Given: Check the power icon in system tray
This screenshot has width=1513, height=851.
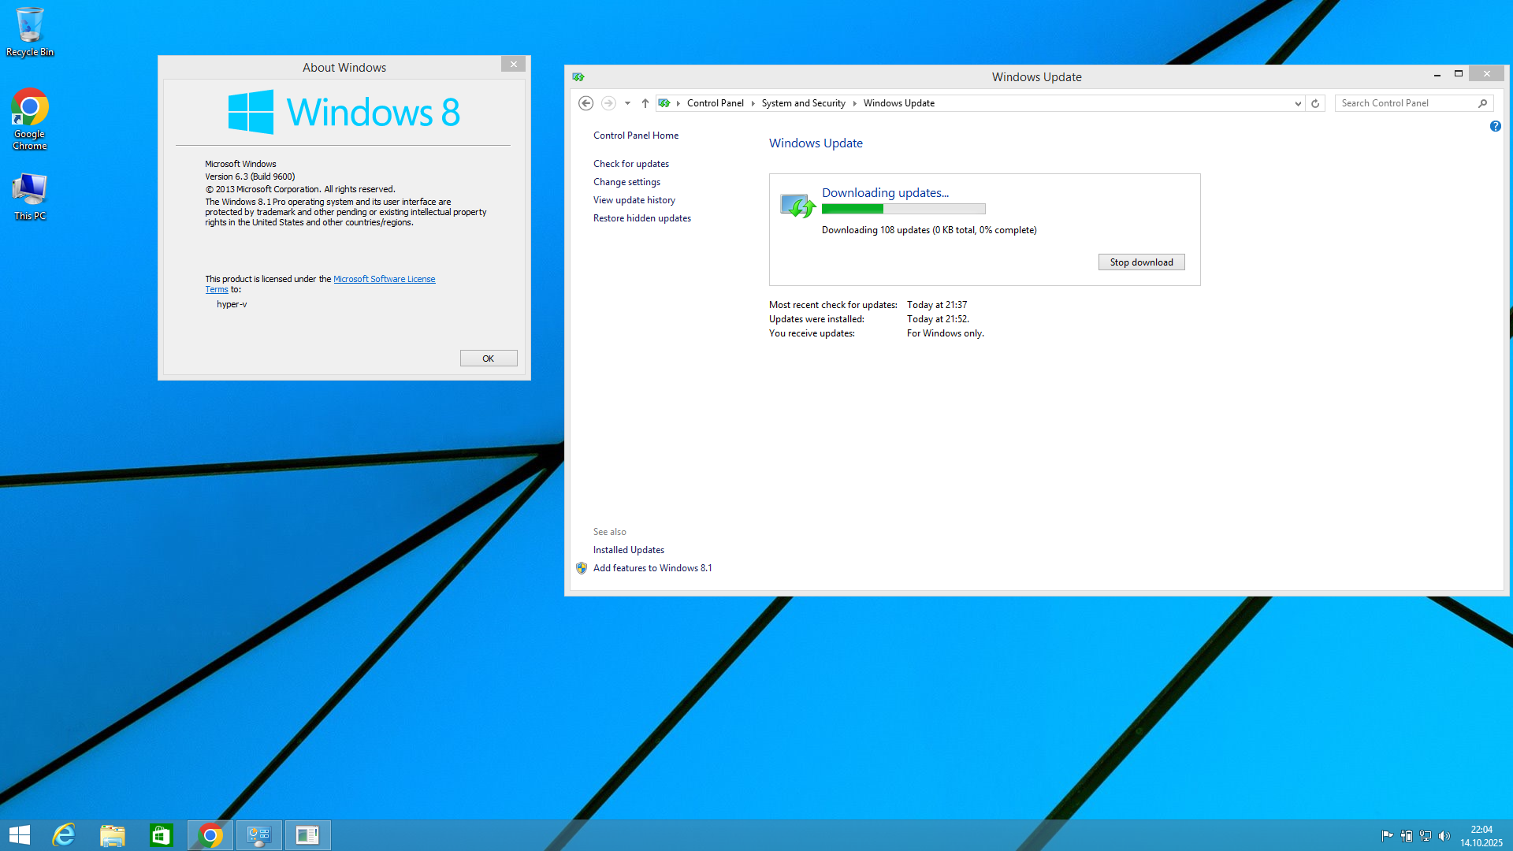Looking at the screenshot, I should (1407, 836).
